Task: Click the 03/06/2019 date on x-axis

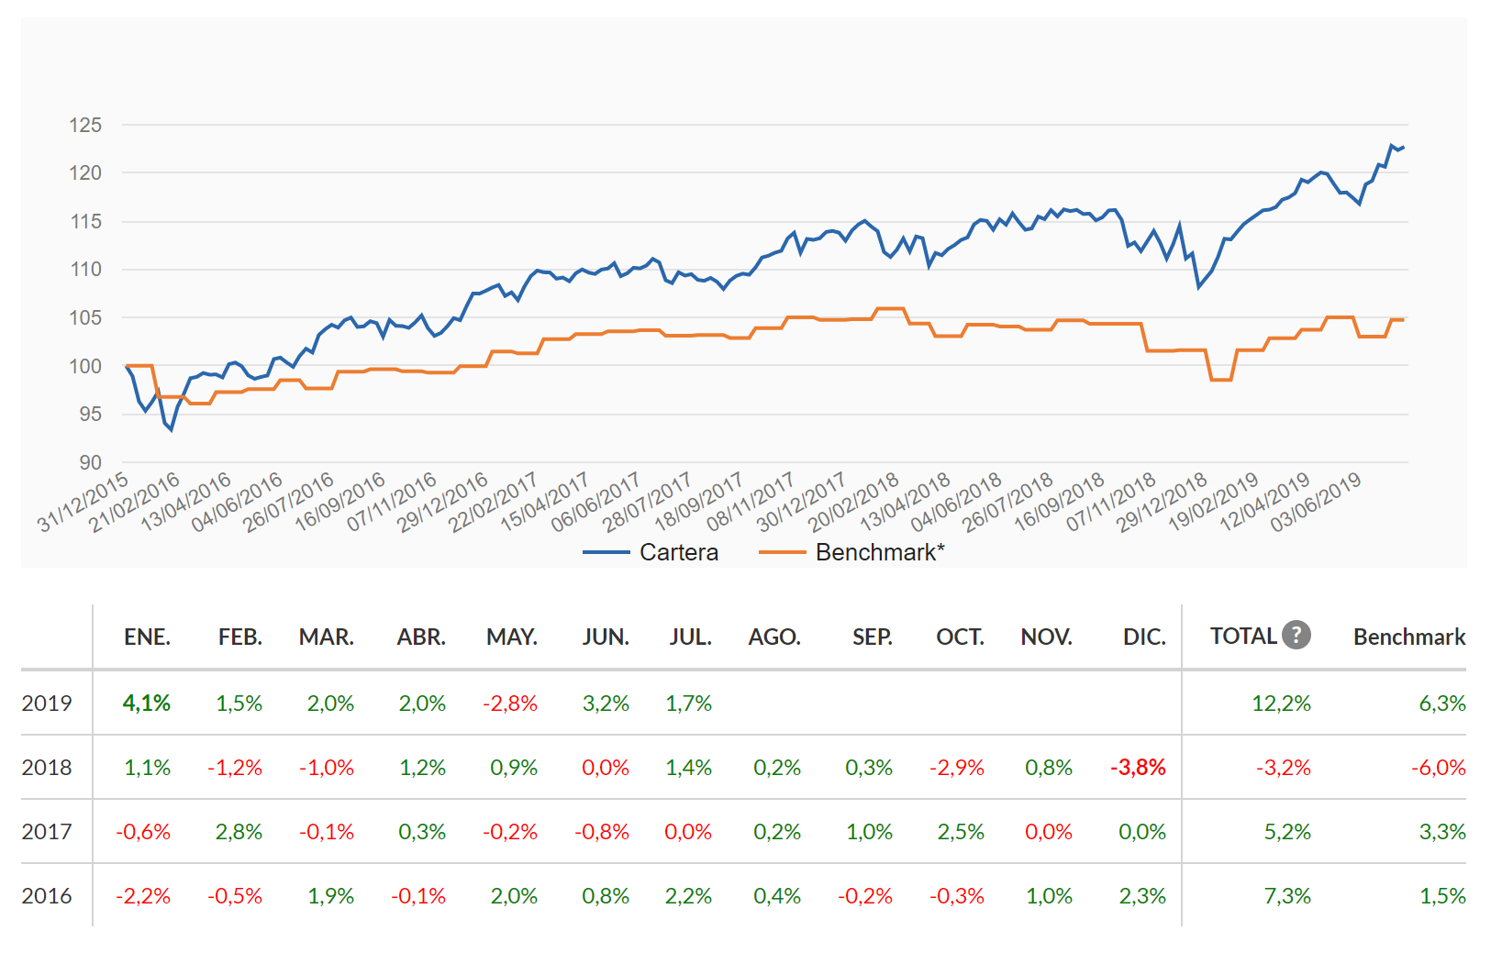Action: pyautogui.click(x=1315, y=503)
